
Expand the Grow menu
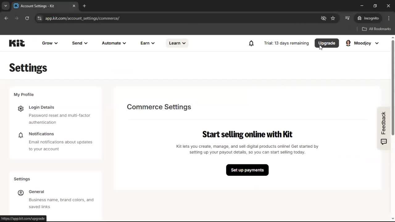(x=50, y=43)
